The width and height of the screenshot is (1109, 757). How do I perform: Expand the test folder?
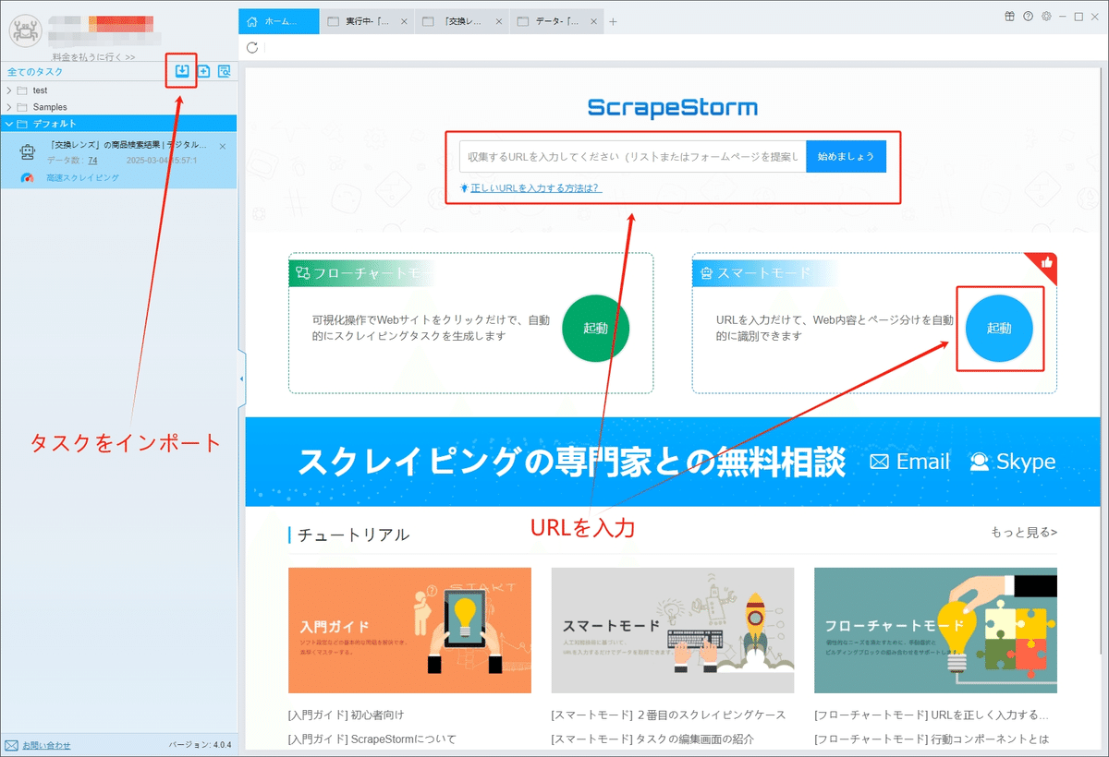click(x=9, y=90)
